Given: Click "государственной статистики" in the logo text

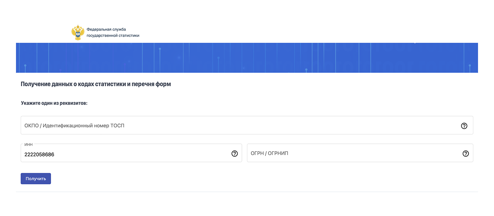Looking at the screenshot, I should pyautogui.click(x=113, y=36).
